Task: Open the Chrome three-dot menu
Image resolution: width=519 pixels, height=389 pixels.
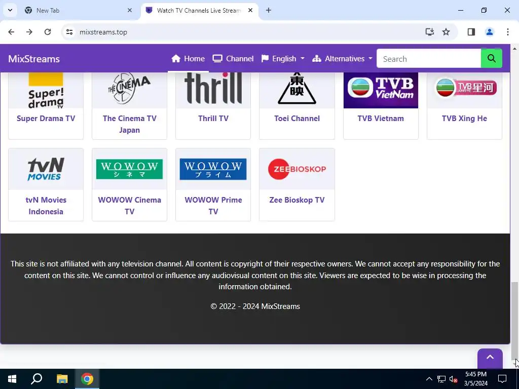Action: (507, 32)
